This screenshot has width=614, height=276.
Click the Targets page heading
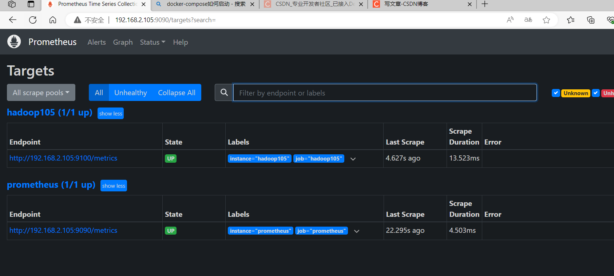tap(31, 71)
